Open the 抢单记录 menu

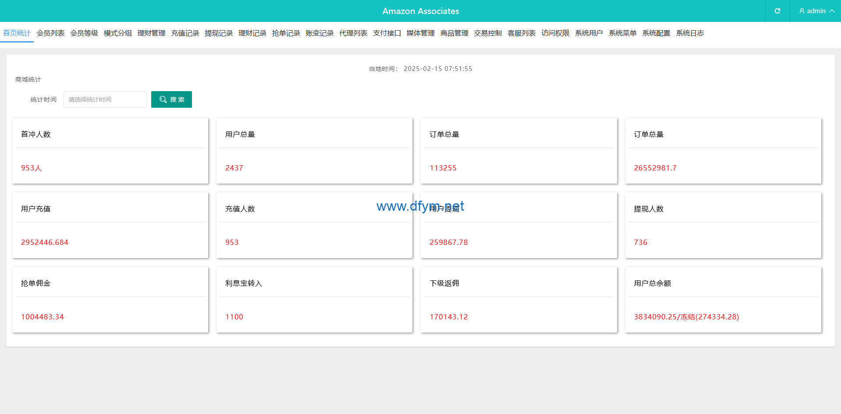click(x=286, y=33)
